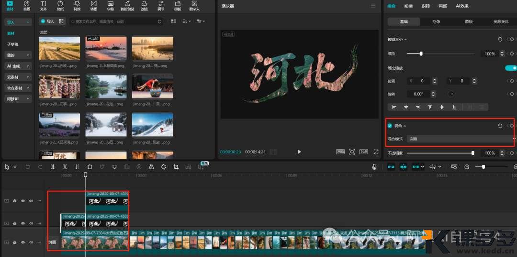Mute the top timeline track audio
Screen dimensions: 517x257
31,201
